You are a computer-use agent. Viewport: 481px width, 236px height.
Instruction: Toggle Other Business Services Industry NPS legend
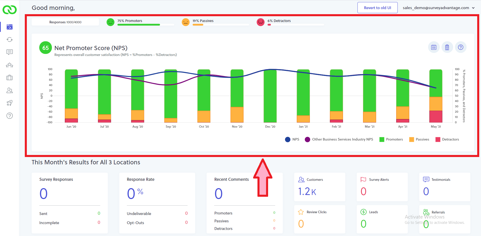[339, 140]
